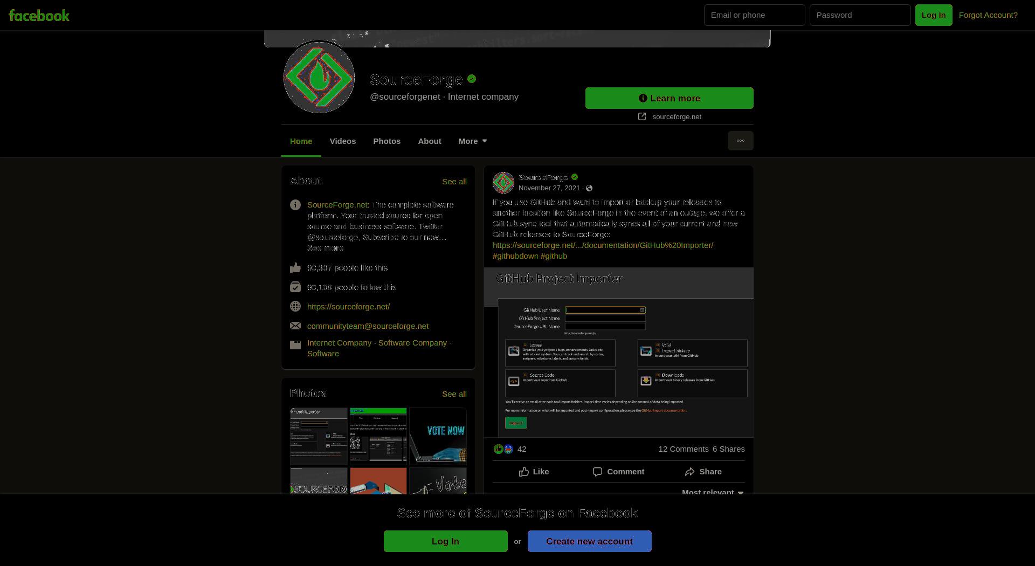1035x566 pixels.
Task: Click the category folder icon in About
Action: tap(295, 344)
